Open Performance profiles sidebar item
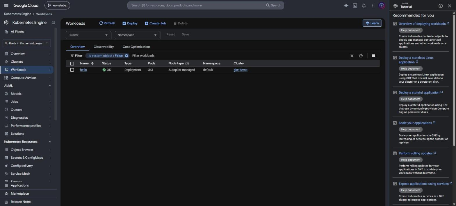 pyautogui.click(x=26, y=126)
